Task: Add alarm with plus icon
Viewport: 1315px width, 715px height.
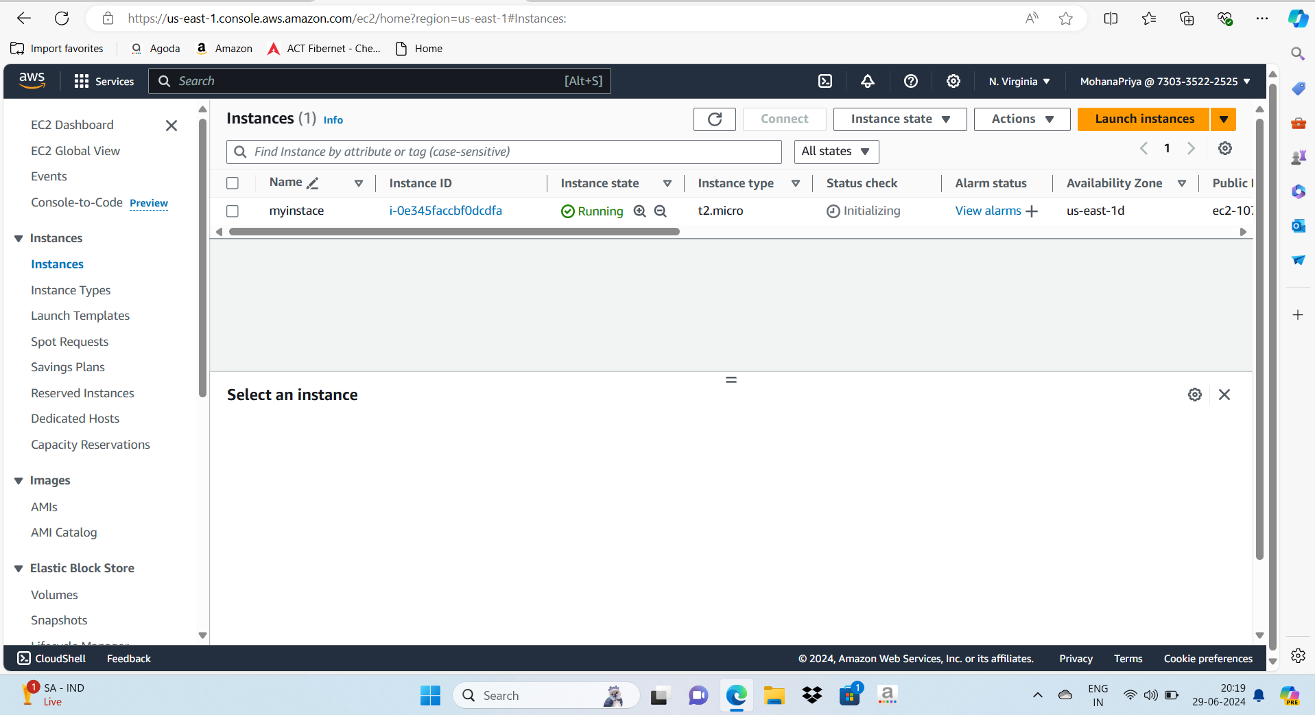Action: pyautogui.click(x=1032, y=211)
